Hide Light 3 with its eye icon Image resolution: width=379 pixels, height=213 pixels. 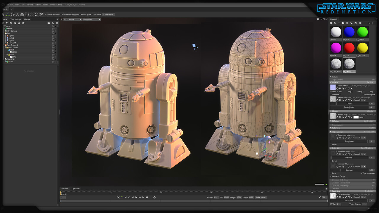(x=55, y=36)
